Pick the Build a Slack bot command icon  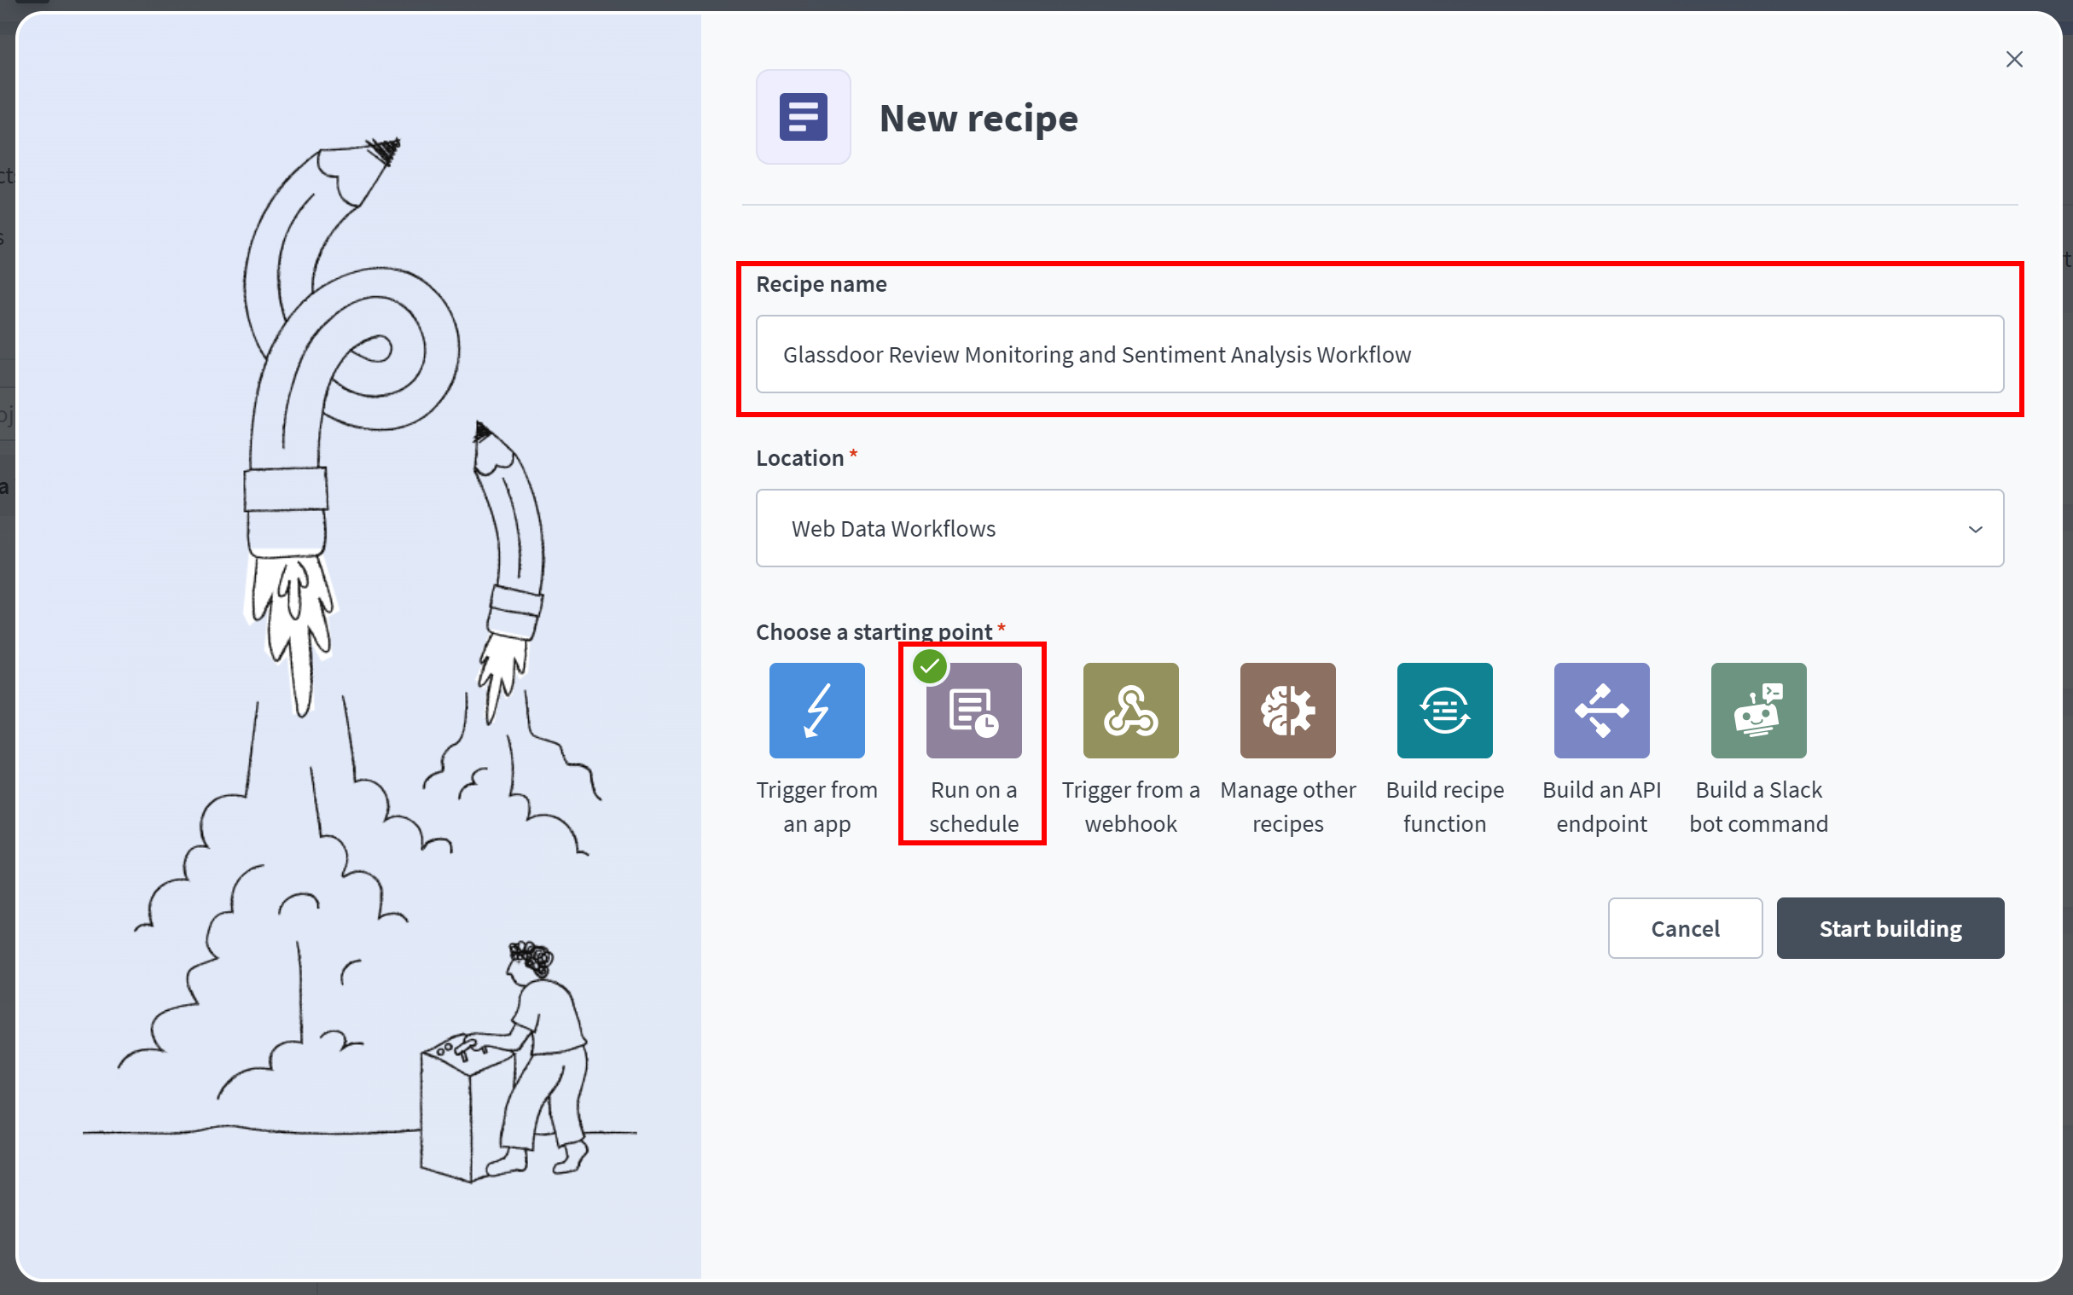[1759, 710]
